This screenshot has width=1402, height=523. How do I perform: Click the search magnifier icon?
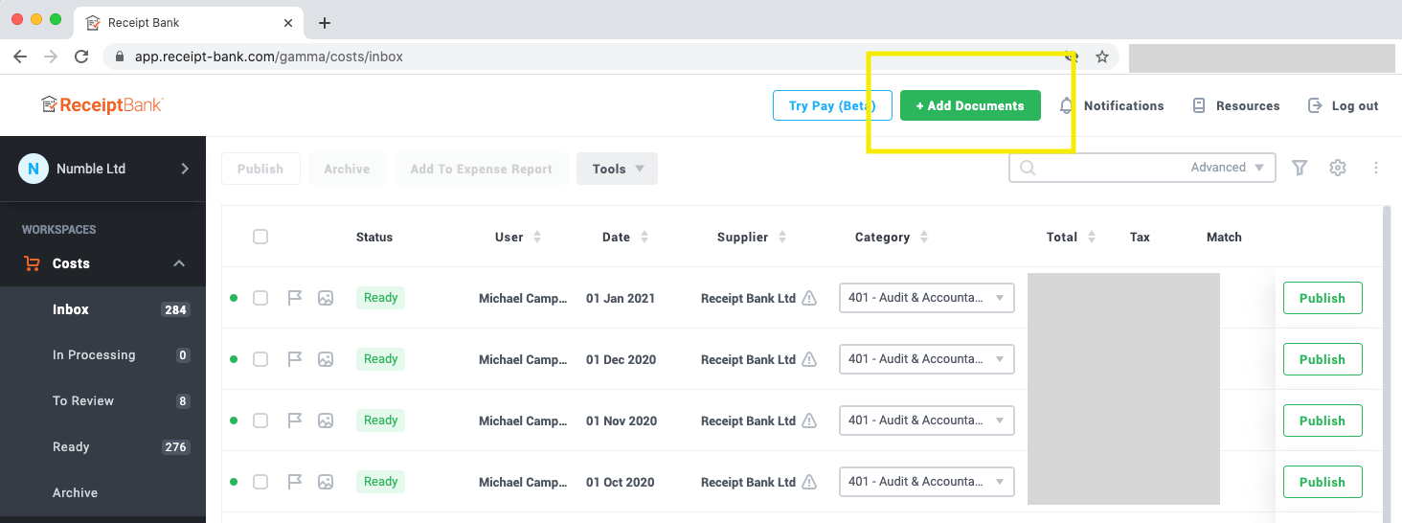point(1028,168)
